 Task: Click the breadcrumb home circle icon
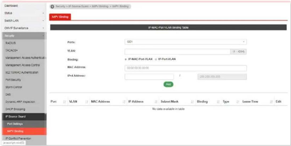click(x=52, y=6)
